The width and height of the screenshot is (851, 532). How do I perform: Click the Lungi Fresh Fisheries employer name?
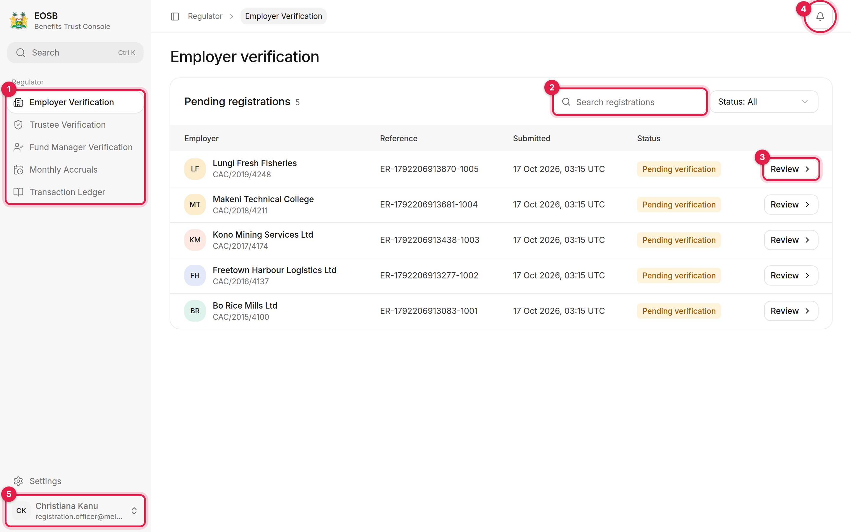[x=255, y=163]
